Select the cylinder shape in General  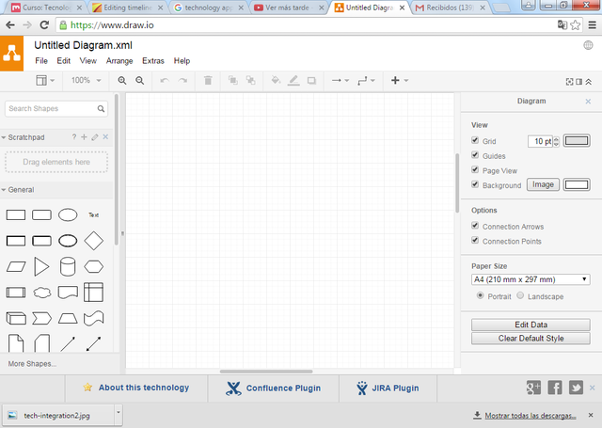(x=68, y=267)
